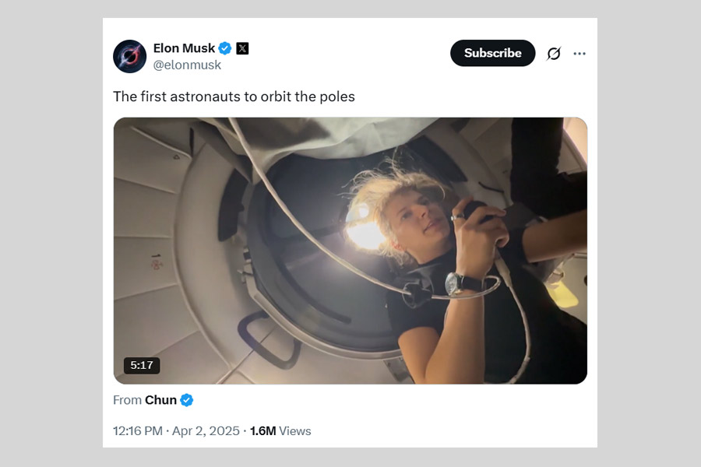Click the tweet text about orbiting the poles
Screen dimensions: 701x467
coord(234,97)
